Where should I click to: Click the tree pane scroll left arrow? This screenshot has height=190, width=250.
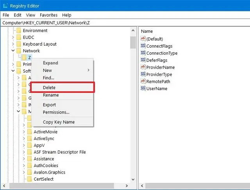4,186
